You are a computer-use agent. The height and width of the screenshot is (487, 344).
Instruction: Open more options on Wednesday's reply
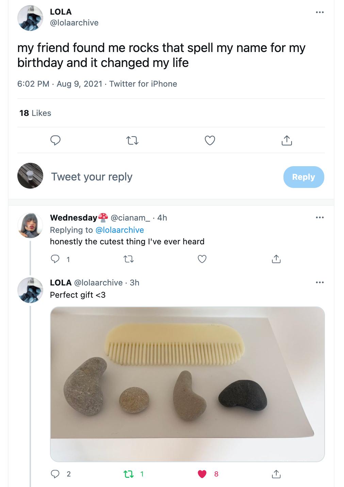click(320, 218)
